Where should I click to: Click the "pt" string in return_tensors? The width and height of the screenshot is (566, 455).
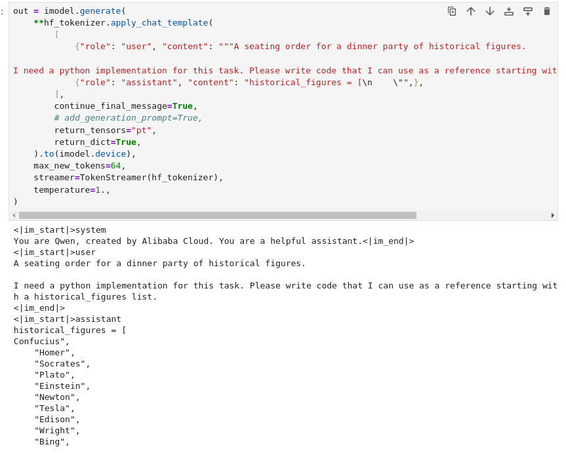coord(141,130)
